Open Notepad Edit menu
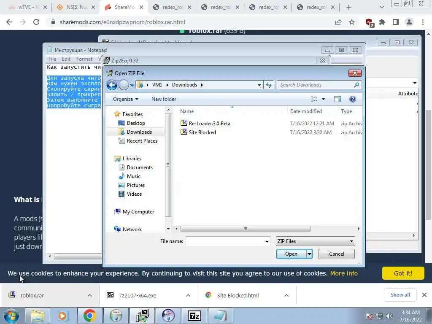Viewport: 432px width, 324px height. tap(66, 59)
